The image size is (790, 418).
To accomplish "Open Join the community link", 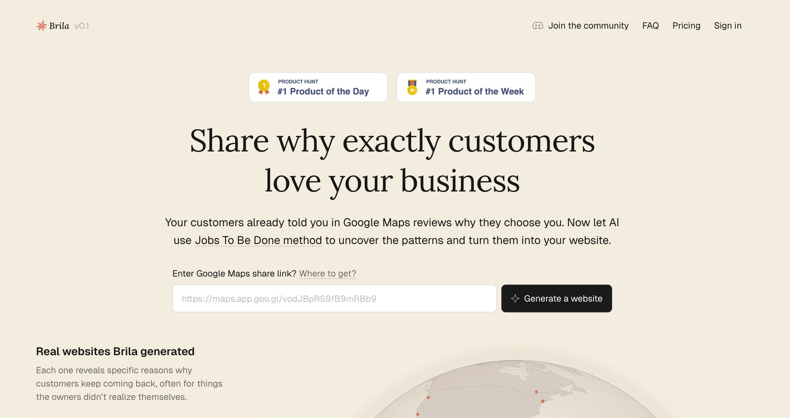I will pyautogui.click(x=588, y=26).
